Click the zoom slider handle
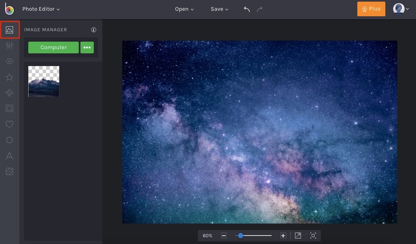 point(241,236)
